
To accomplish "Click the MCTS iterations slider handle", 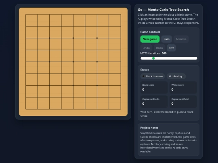I will pyautogui.click(x=153, y=58).
